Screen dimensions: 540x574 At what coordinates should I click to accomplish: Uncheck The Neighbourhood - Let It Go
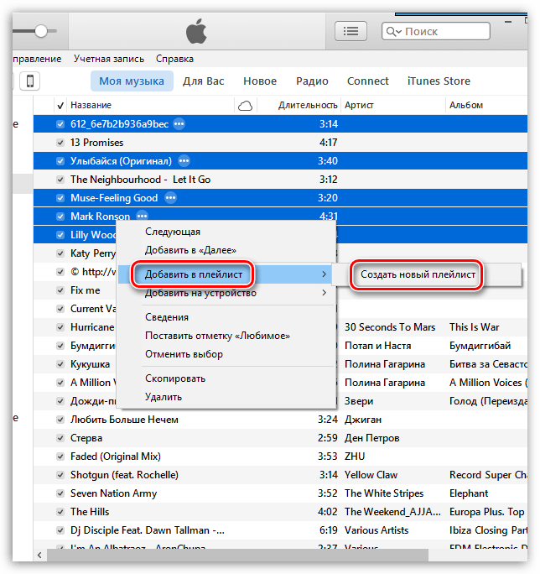pyautogui.click(x=60, y=180)
